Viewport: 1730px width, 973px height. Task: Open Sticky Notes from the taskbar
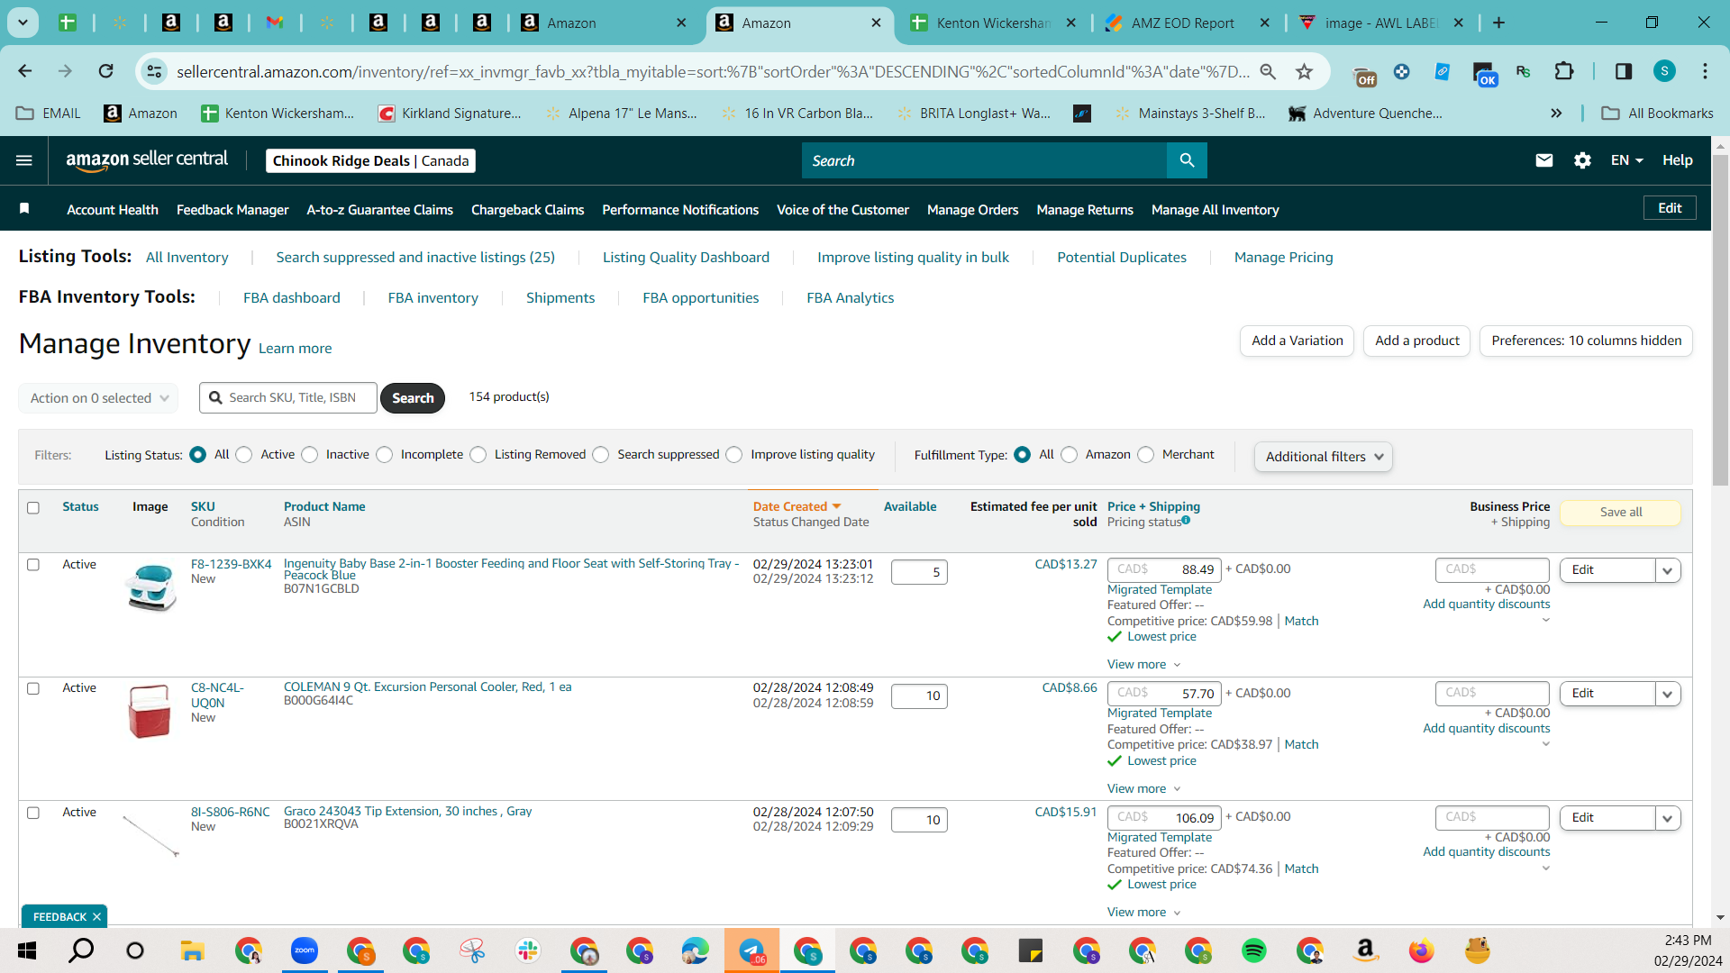(x=1030, y=950)
